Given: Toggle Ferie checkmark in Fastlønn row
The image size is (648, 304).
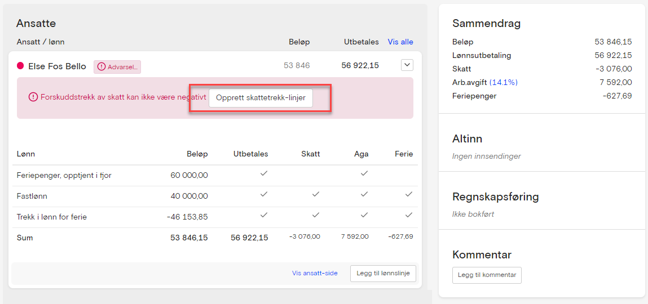Looking at the screenshot, I should pos(409,194).
